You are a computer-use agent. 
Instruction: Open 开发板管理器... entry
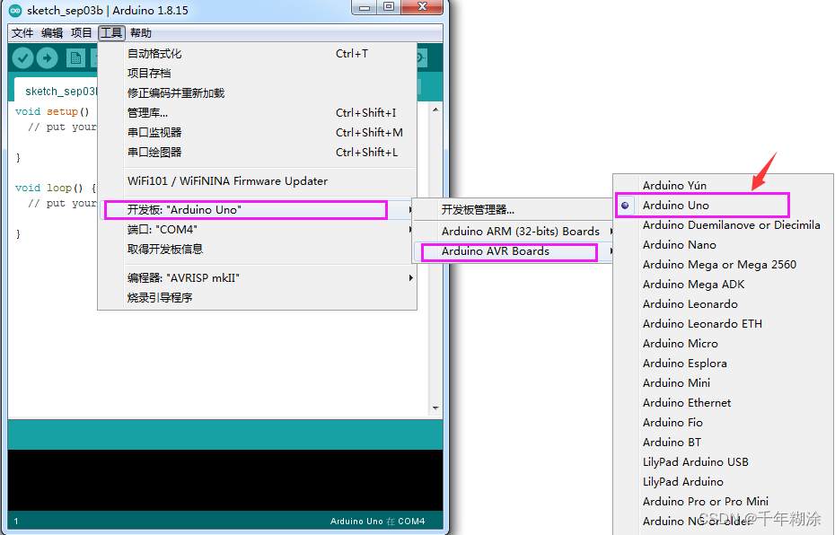tap(514, 210)
